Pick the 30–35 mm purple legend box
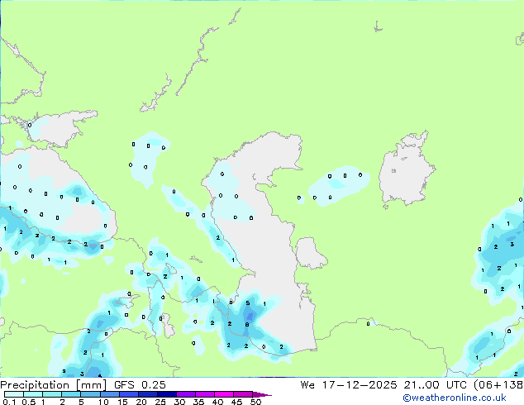This screenshot has height=405, width=524. tap(186, 394)
